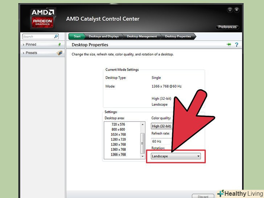The image size is (264, 198).
Task: Select 1280 x 768 desktop area
Action: tap(118, 144)
